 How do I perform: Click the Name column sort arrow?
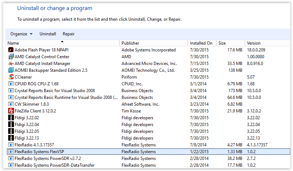click(62, 41)
